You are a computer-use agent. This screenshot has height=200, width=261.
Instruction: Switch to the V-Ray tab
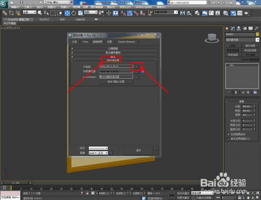point(85,42)
